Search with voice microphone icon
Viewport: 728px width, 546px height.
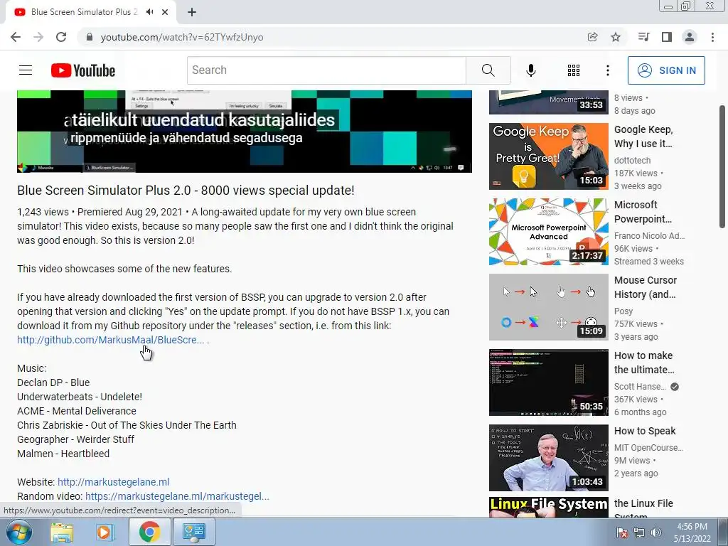pos(530,70)
